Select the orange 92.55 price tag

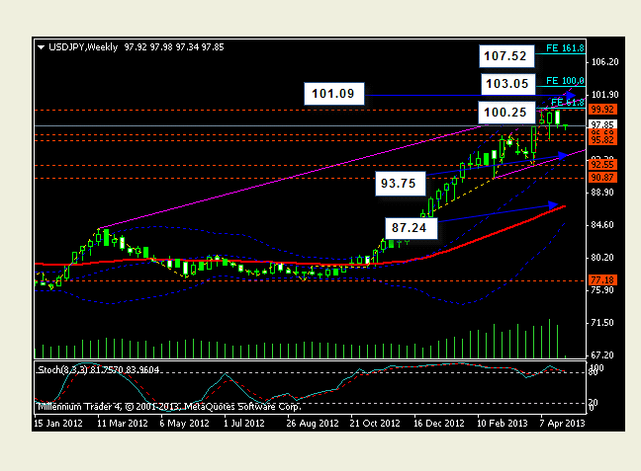point(576,165)
